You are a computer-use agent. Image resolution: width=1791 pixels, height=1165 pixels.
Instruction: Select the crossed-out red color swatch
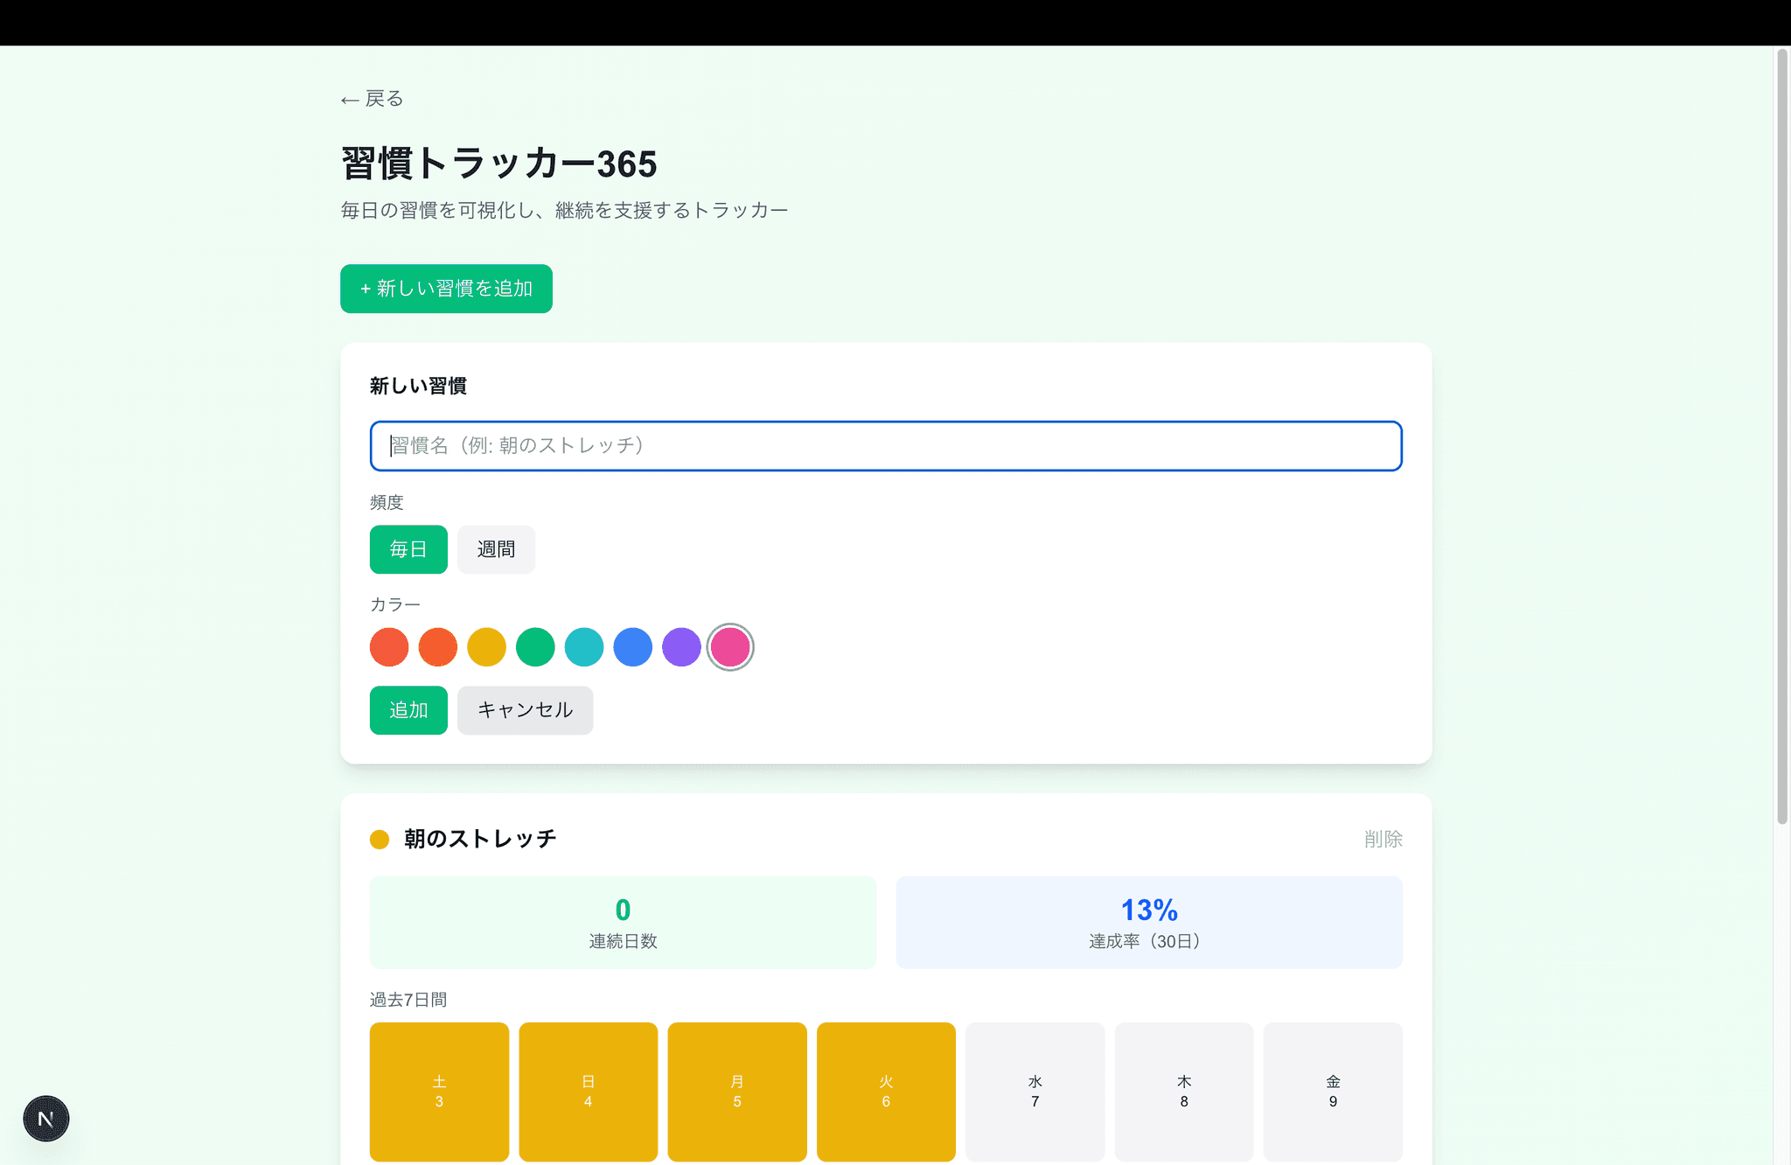(x=389, y=646)
